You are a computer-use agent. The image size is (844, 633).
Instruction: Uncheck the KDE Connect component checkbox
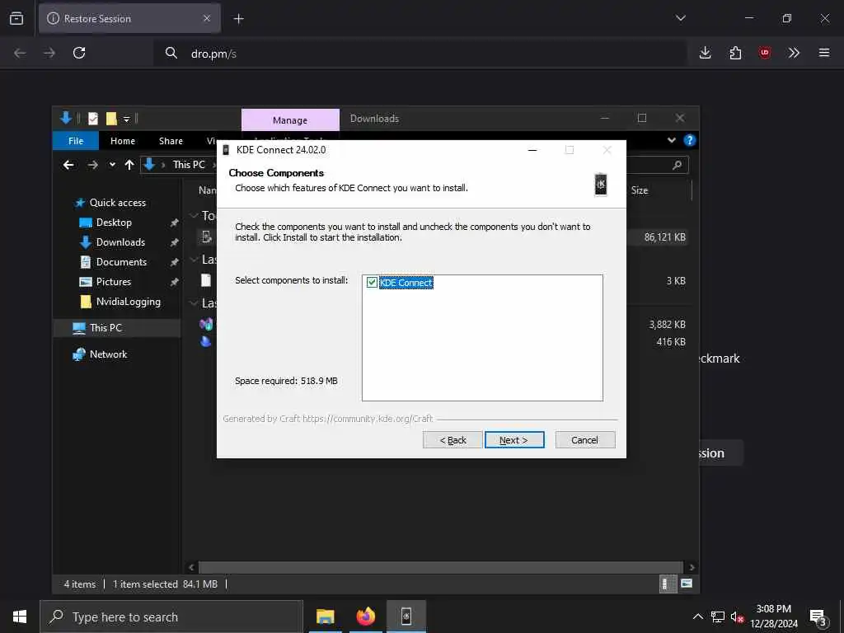(372, 283)
